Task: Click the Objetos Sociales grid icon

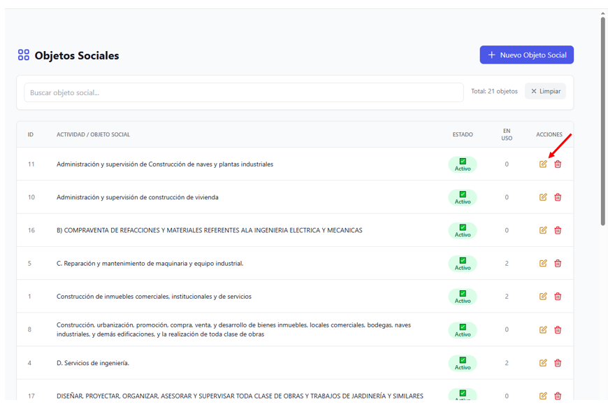Action: tap(23, 55)
